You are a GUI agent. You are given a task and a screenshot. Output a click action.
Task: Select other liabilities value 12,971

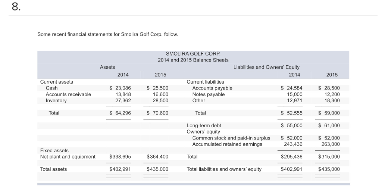(x=295, y=100)
